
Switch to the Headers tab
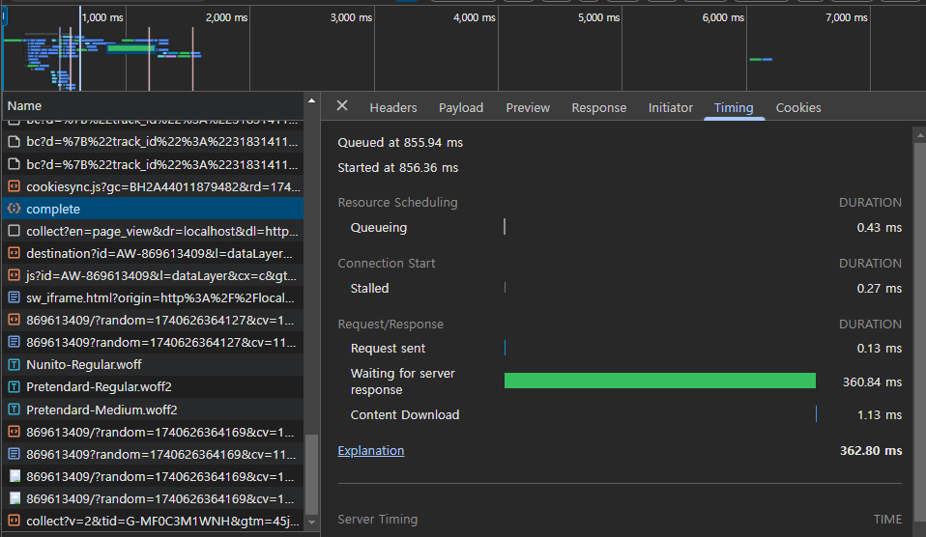point(393,108)
